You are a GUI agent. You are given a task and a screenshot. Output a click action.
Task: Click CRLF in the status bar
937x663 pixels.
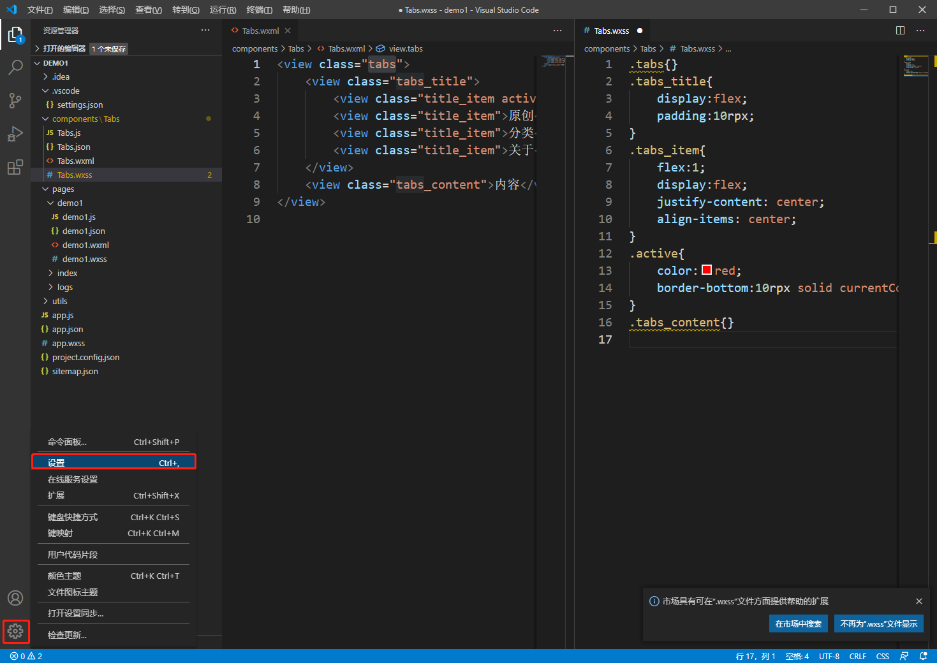[857, 655]
